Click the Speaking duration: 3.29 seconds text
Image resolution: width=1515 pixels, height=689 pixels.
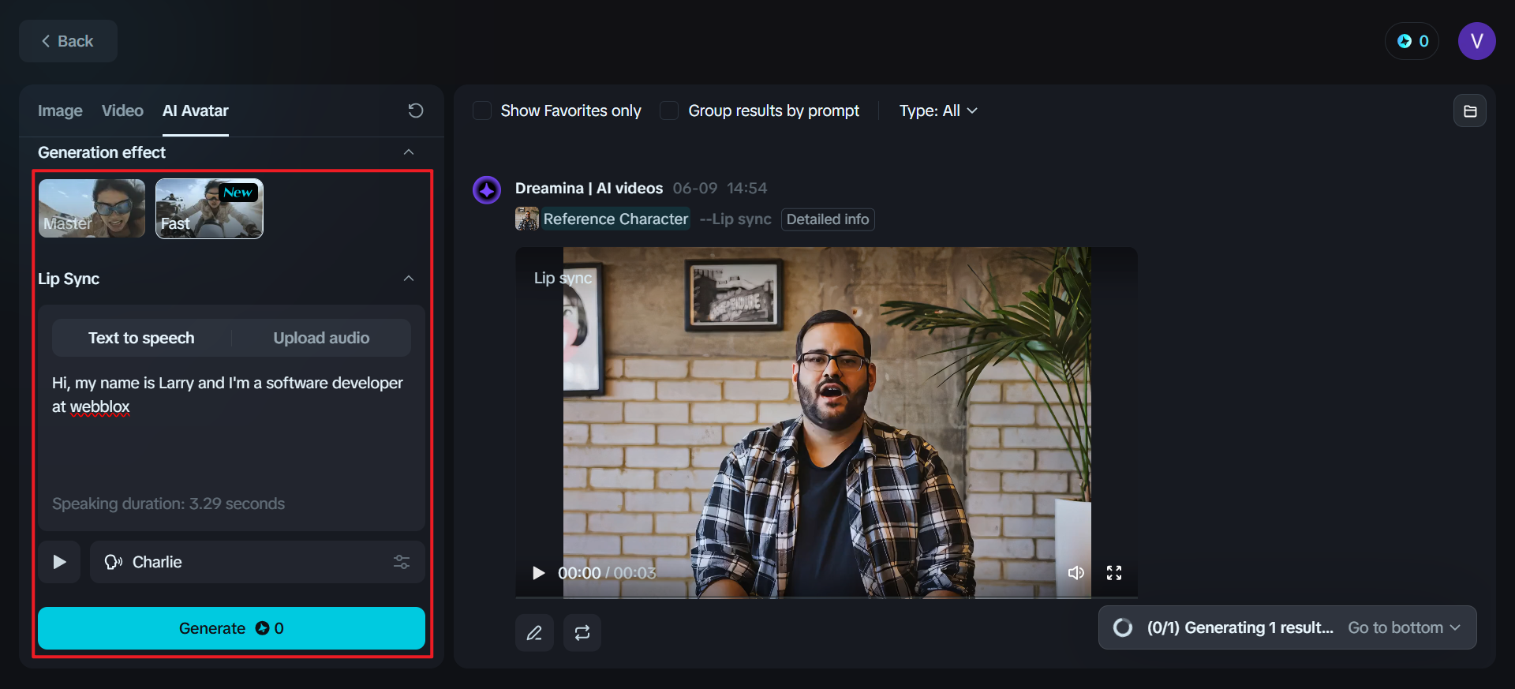168,504
